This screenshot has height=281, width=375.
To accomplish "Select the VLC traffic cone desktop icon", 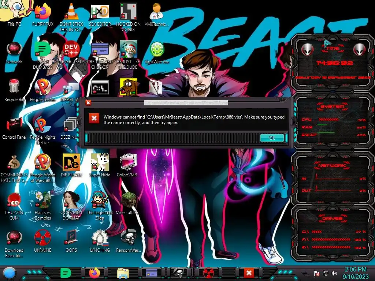I will tap(71, 17).
